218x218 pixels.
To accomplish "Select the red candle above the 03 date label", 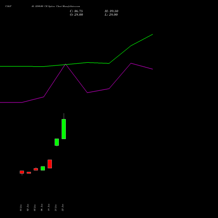I will (36, 169).
